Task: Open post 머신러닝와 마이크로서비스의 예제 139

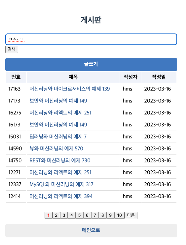Action: [70, 89]
